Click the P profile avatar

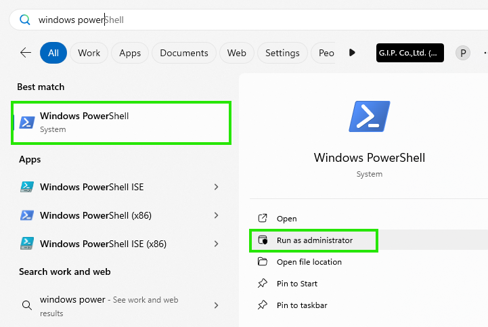pyautogui.click(x=463, y=53)
